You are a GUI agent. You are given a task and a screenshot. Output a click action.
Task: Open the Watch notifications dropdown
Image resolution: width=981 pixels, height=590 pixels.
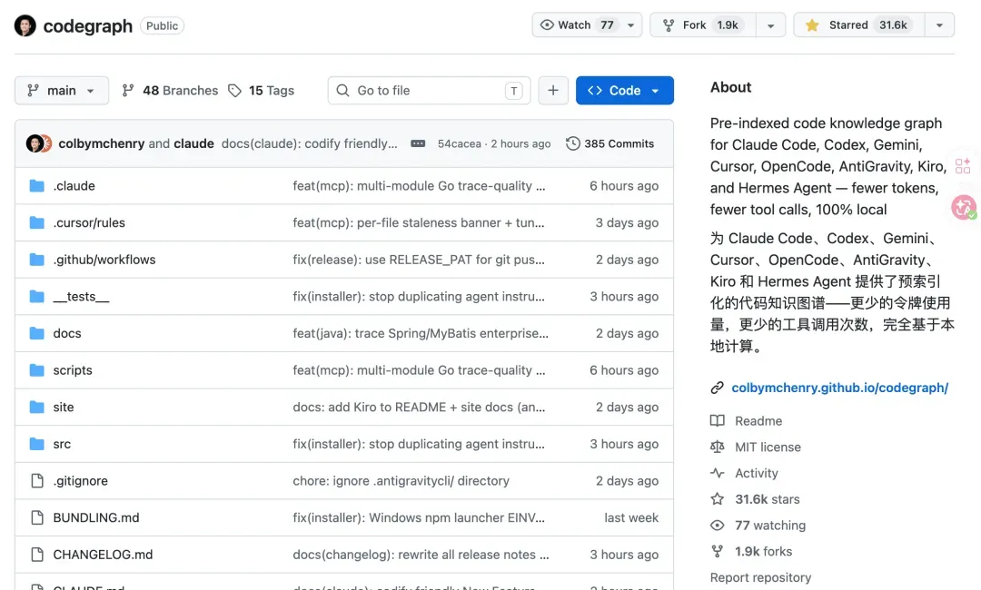click(x=630, y=25)
